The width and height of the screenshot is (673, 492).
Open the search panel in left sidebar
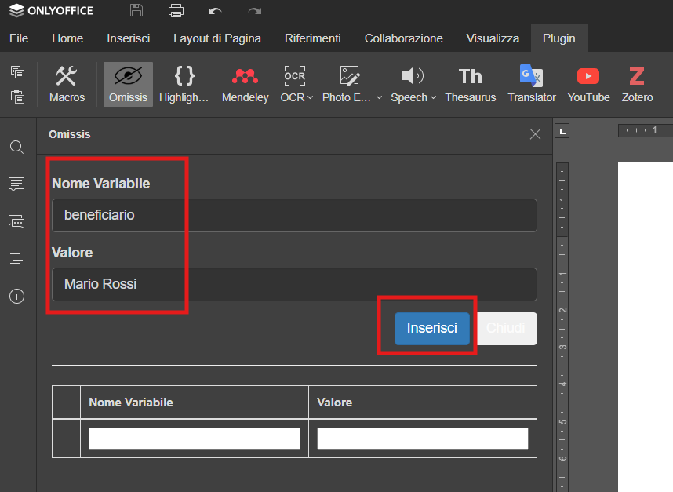[x=16, y=148]
